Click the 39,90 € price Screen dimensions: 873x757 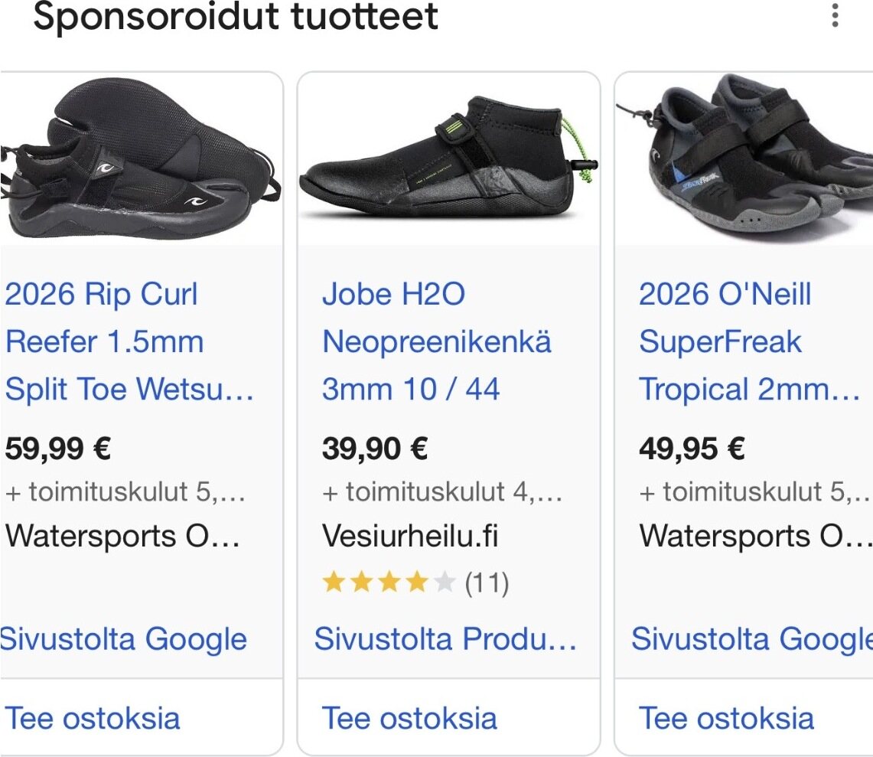click(375, 449)
